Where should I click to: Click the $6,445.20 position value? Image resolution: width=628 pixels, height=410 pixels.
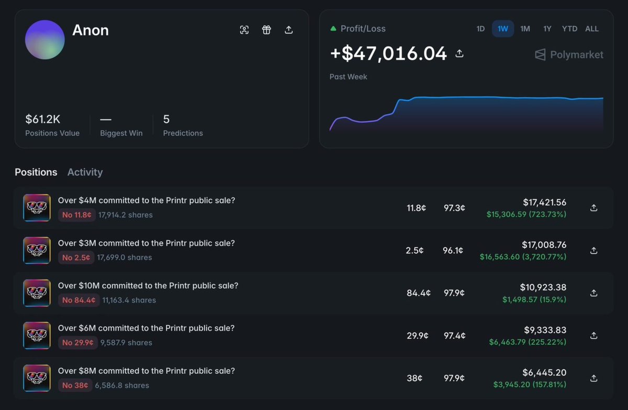[545, 372]
